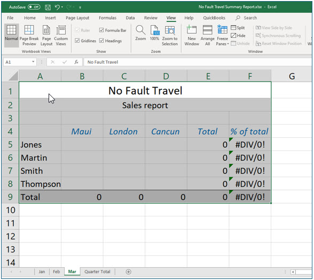314x280 pixels.
Task: Select #DIV/0! cell in Jones row
Action: click(x=250, y=144)
